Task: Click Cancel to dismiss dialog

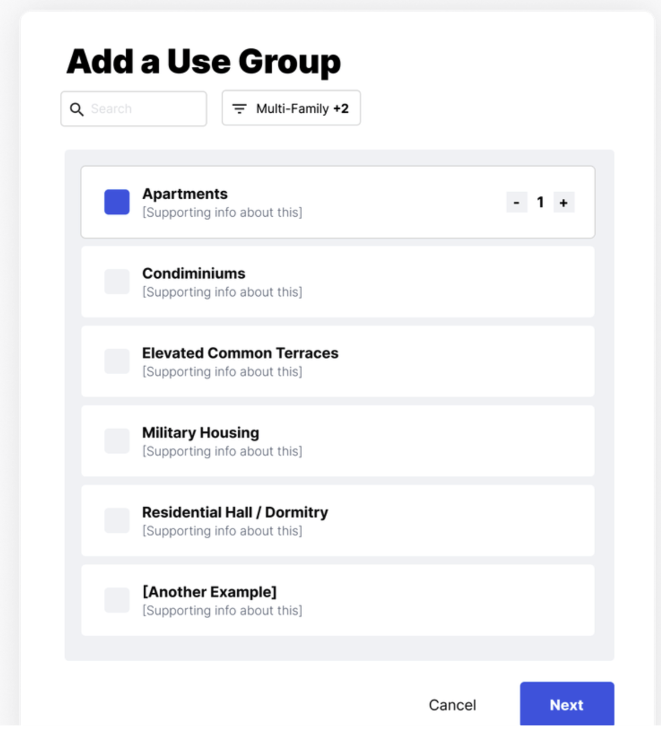Action: coord(452,705)
